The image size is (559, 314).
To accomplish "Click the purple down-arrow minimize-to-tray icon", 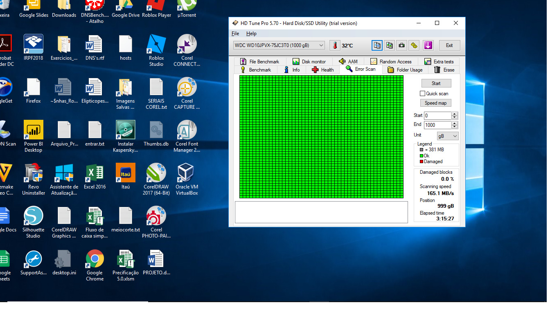I will coord(428,45).
